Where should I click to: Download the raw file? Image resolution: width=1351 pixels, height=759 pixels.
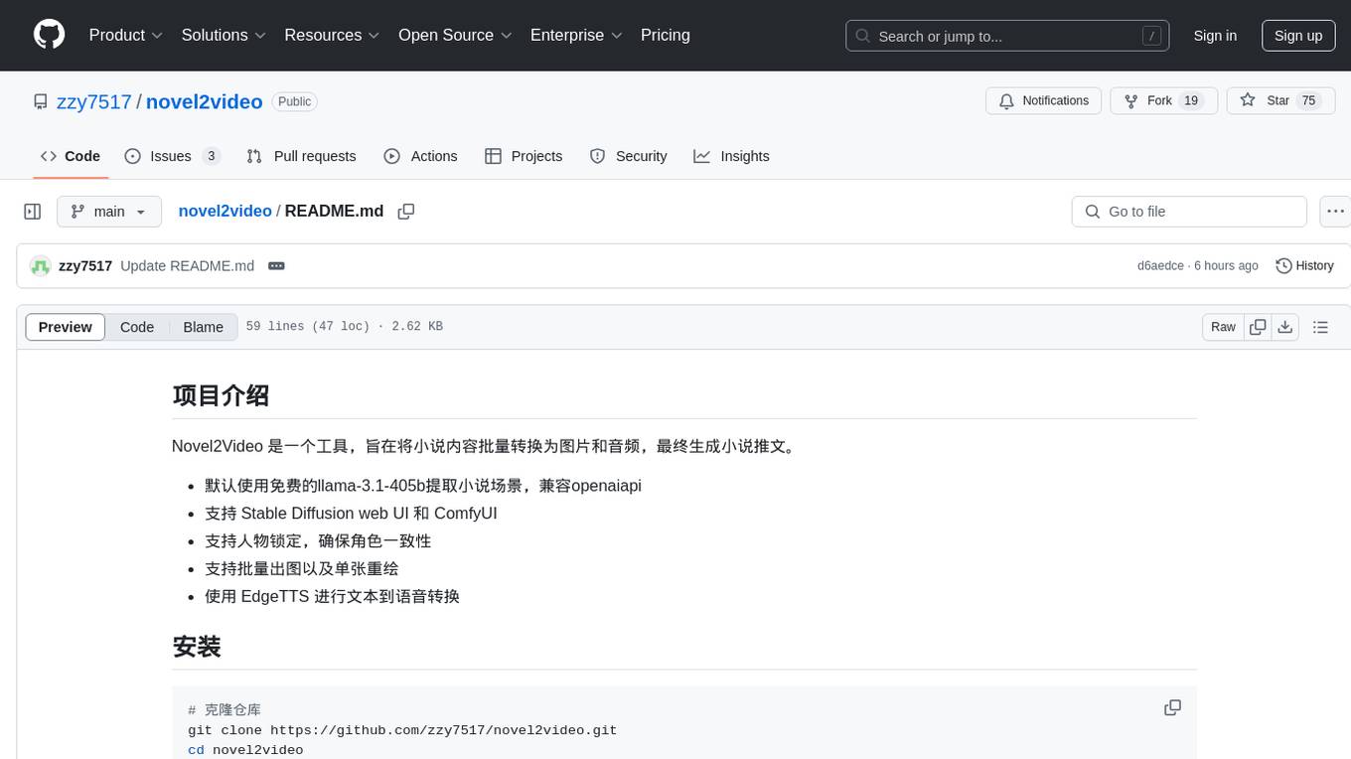[x=1285, y=327]
